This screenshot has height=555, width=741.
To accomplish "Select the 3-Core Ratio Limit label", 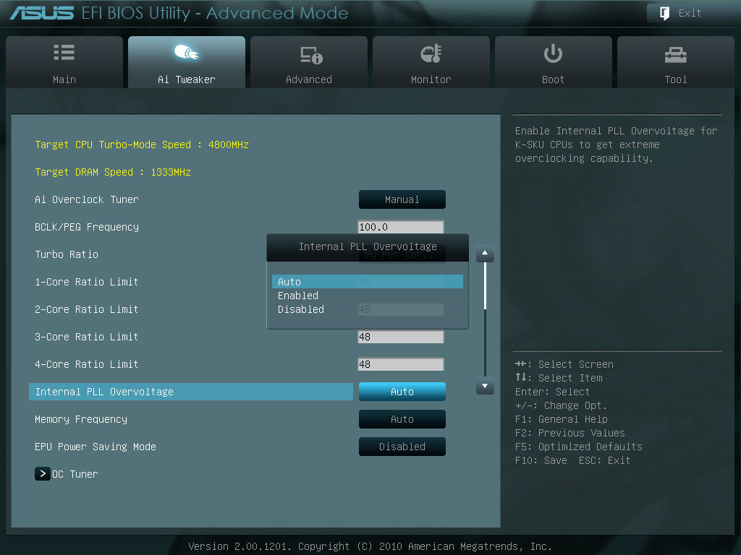I will point(87,337).
